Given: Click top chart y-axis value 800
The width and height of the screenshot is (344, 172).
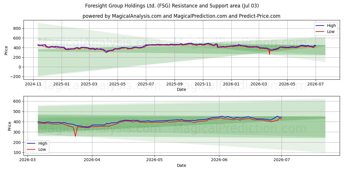Looking at the screenshot, I should point(17,28).
